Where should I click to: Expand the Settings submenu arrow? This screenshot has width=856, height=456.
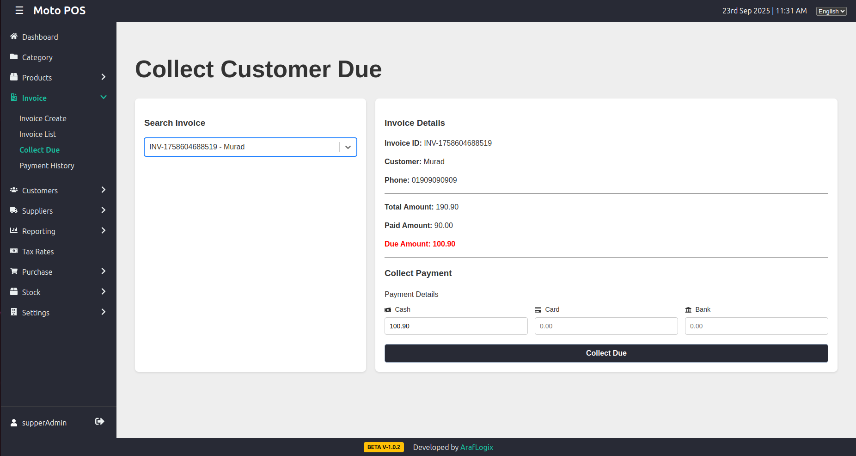104,312
